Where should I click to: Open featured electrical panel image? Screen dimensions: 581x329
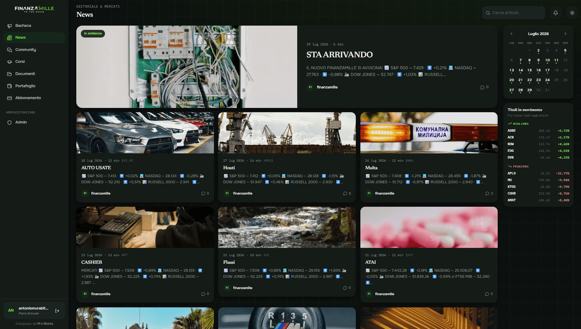tap(187, 67)
